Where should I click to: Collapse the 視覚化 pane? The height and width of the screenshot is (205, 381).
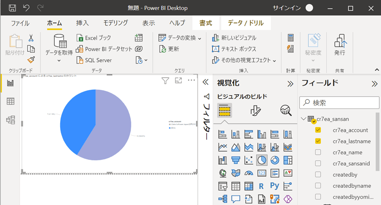[290, 84]
